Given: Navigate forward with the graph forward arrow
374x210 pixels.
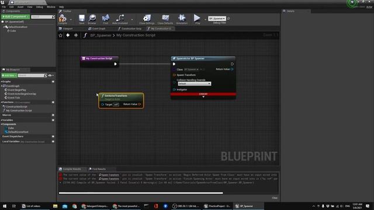Looking at the screenshot, I should pyautogui.click(x=76, y=35).
